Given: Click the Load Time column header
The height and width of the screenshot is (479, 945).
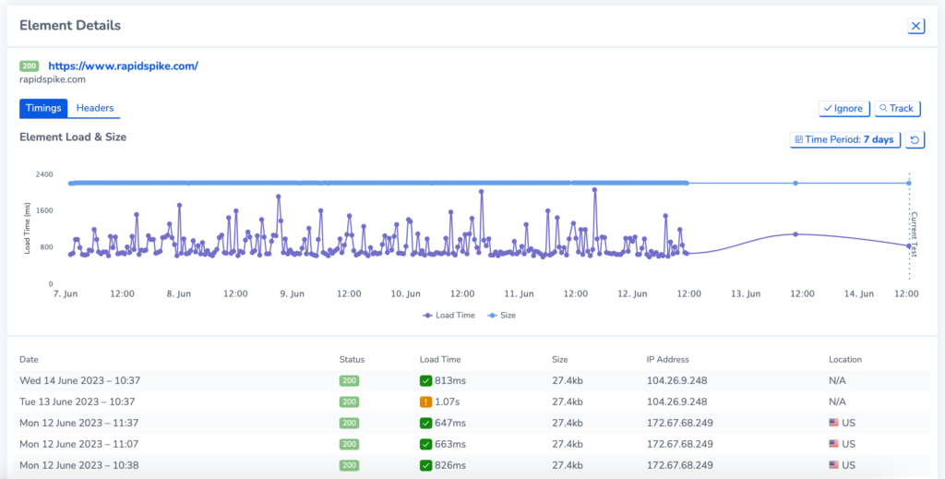Looking at the screenshot, I should 440,360.
